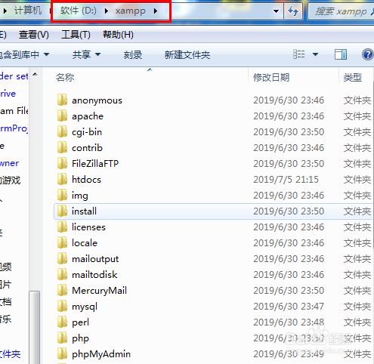Toggle the preview pane icon
Screen dimensions: 374x364
341,54
